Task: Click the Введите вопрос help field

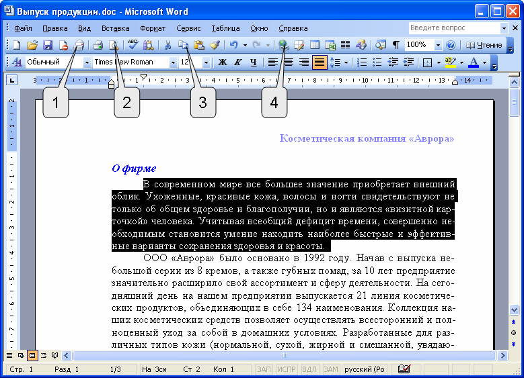Action: tap(455, 28)
